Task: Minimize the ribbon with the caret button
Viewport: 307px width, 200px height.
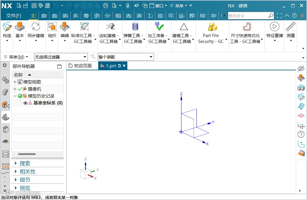Action: (287, 16)
